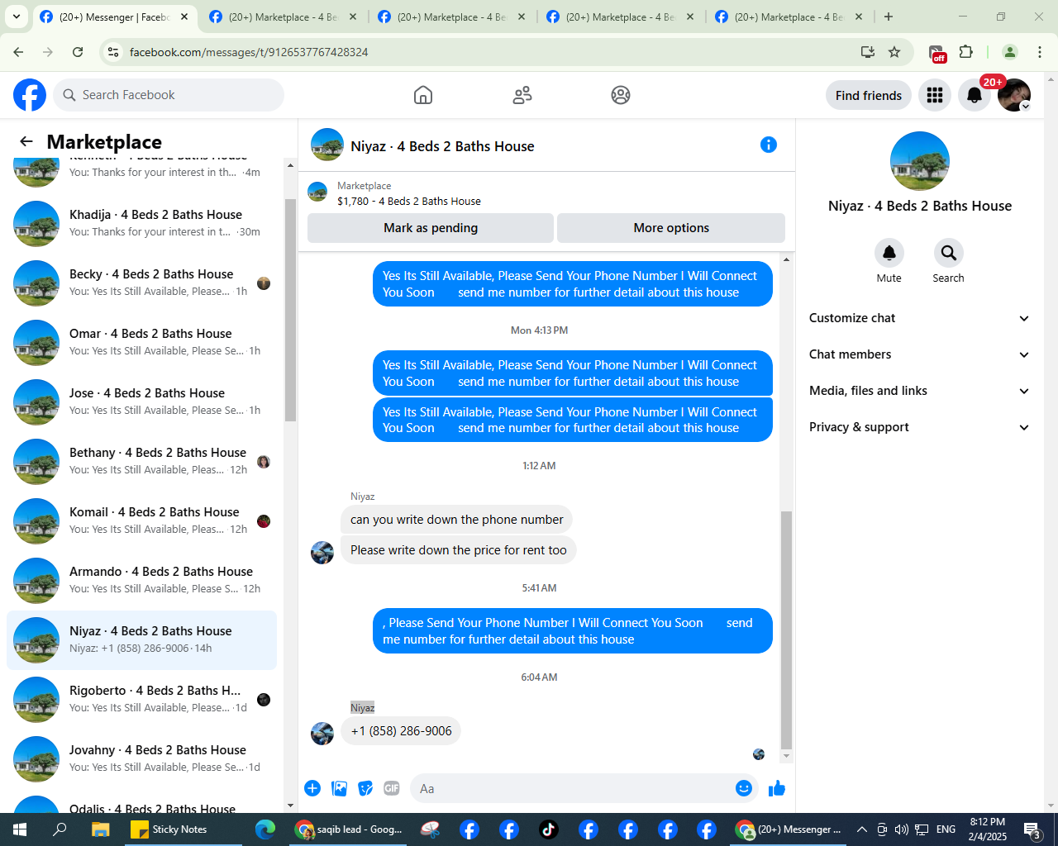Open Jose conversation
Image resolution: width=1058 pixels, height=846 pixels.
[x=141, y=402]
